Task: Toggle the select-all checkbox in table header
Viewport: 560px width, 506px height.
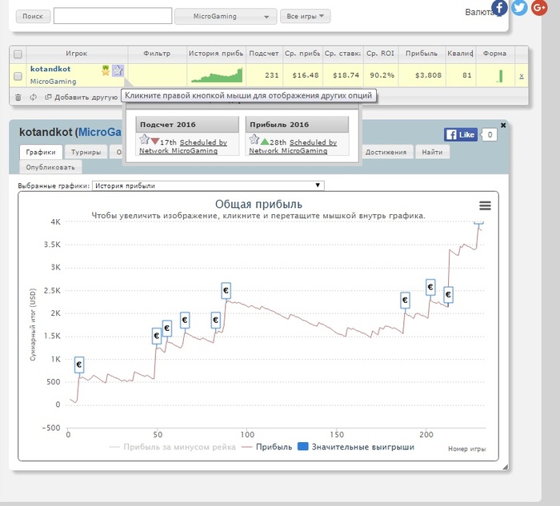Action: (x=18, y=54)
